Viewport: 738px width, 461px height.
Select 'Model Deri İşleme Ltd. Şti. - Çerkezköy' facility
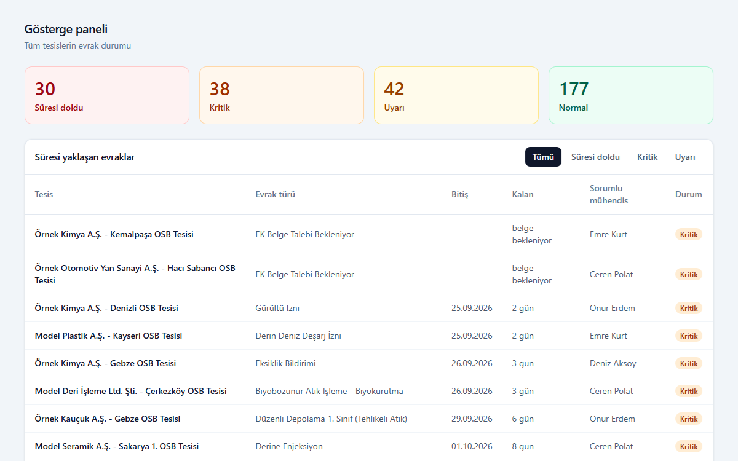point(131,391)
